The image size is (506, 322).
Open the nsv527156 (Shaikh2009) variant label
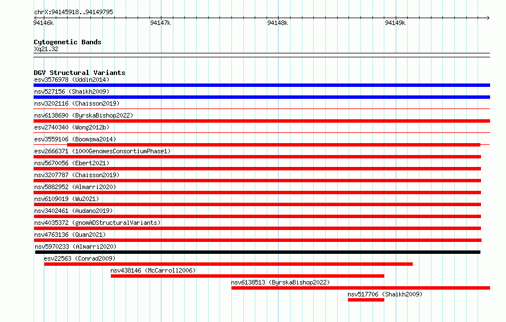[72, 91]
